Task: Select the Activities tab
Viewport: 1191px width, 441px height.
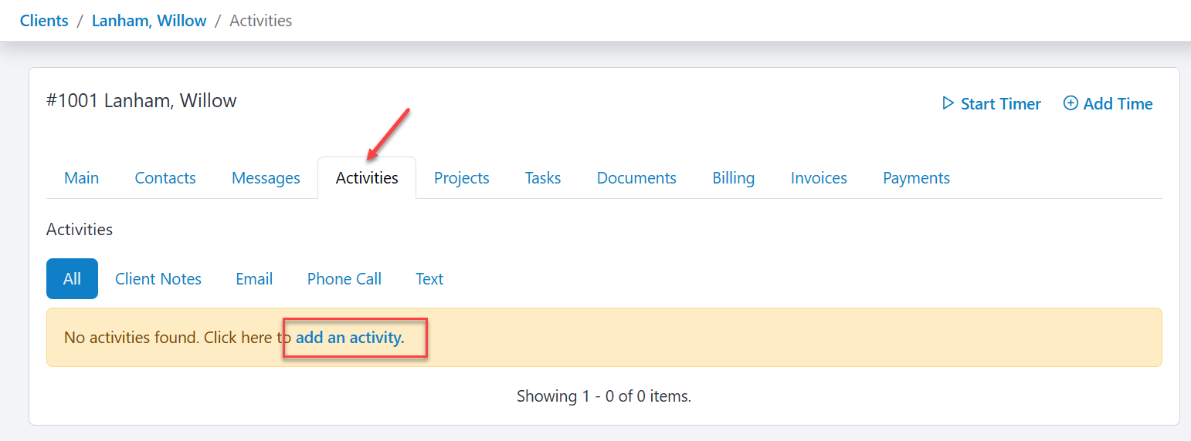Action: pyautogui.click(x=367, y=178)
